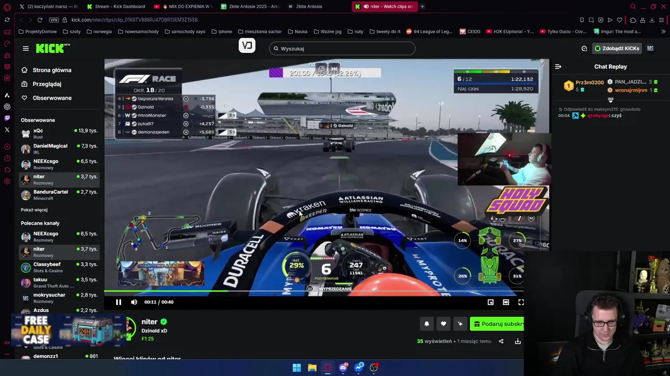The height and width of the screenshot is (376, 670).
Task: Open the Windows Start menu
Action: [297, 368]
